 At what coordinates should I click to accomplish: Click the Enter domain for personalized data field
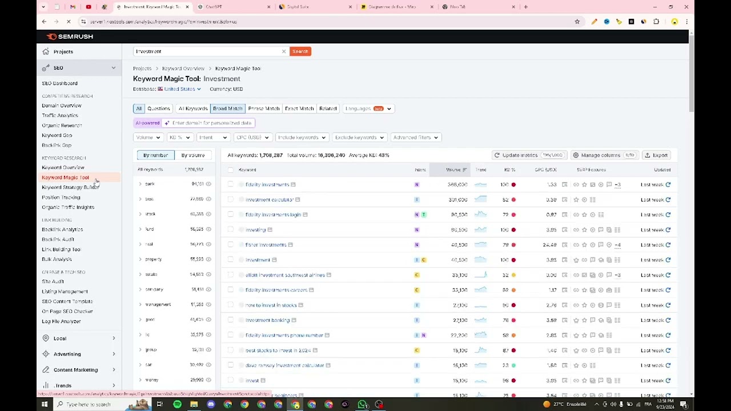click(x=208, y=123)
